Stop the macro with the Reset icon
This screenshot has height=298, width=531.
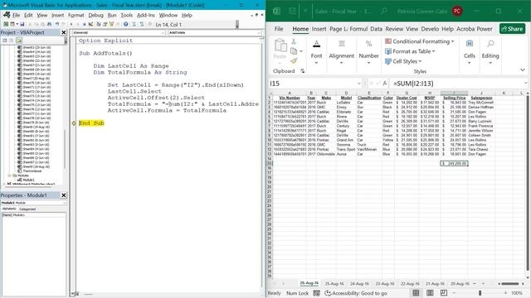[x=85, y=24]
